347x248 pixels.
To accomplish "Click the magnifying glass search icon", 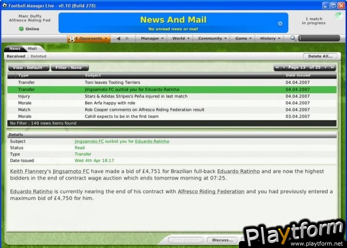I will (x=293, y=39).
